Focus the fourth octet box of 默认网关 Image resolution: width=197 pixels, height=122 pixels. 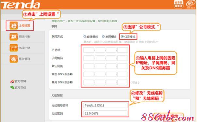coord(123,66)
